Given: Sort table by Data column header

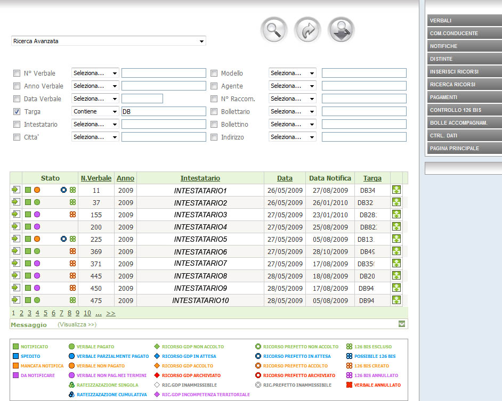Looking at the screenshot, I should click(x=285, y=178).
